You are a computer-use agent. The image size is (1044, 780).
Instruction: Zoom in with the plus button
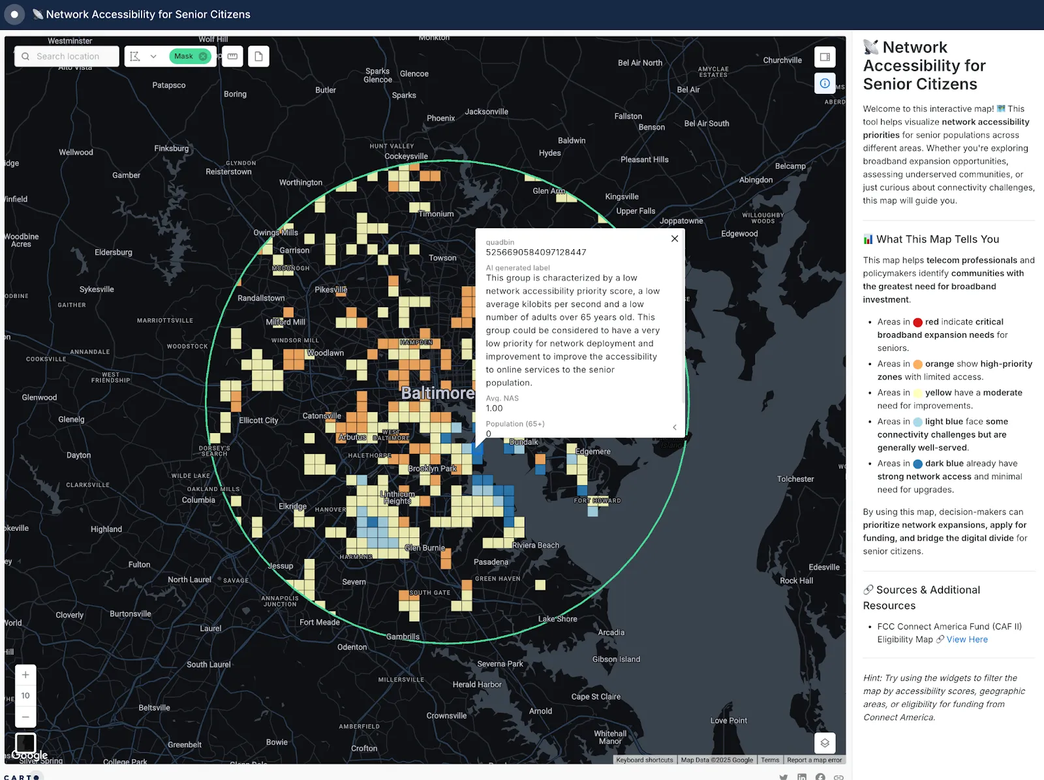point(25,675)
